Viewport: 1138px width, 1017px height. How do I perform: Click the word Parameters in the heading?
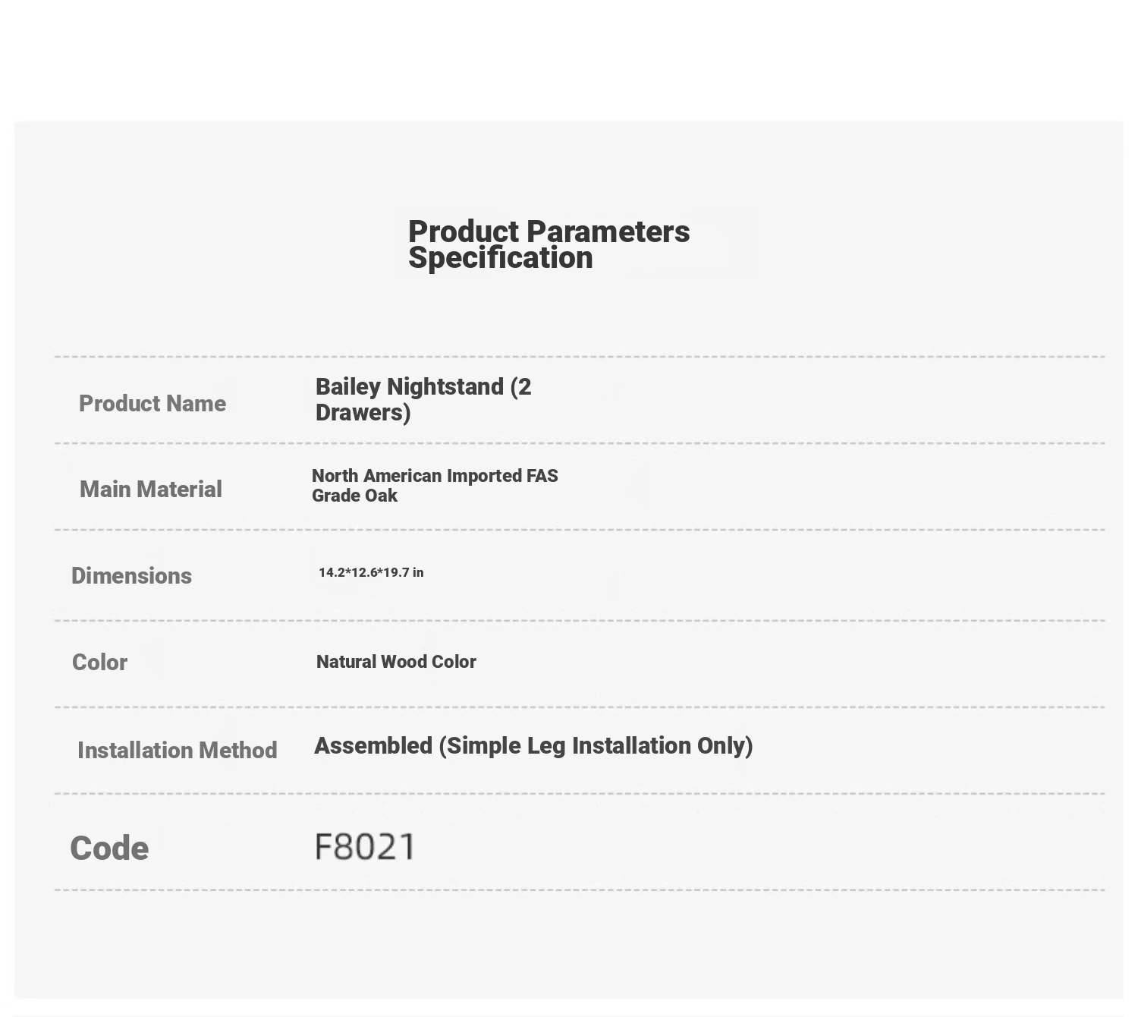coord(608,231)
